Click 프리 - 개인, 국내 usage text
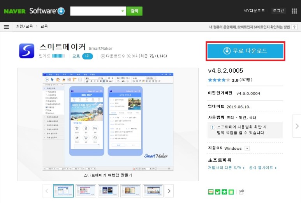 pyautogui.click(x=241, y=117)
